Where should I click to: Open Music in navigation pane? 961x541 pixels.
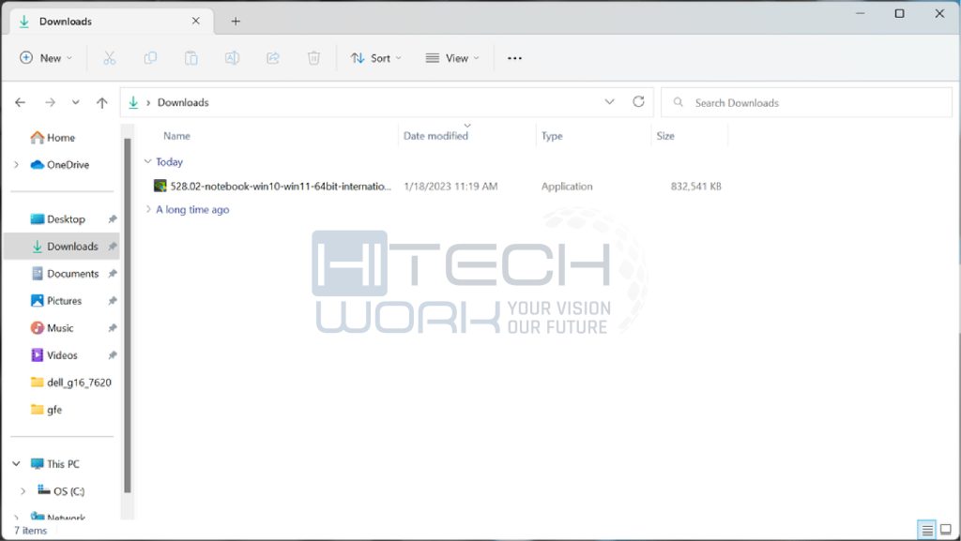click(x=53, y=328)
